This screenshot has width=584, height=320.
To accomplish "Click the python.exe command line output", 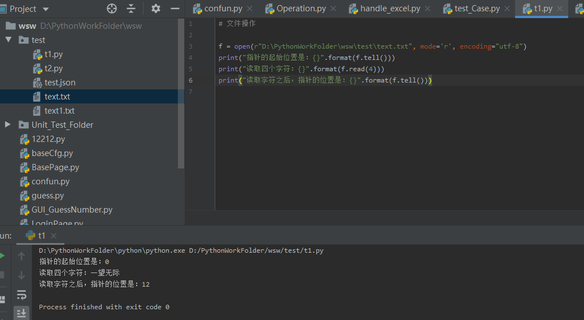I will coord(181,250).
